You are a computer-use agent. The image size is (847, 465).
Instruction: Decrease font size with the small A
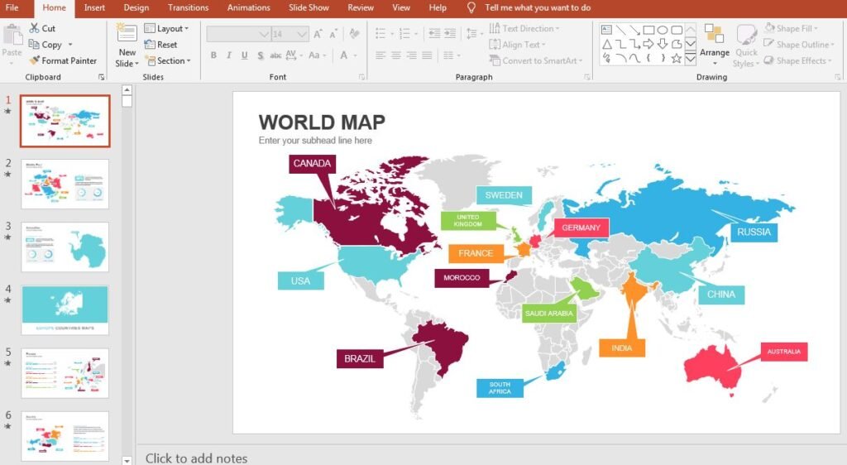(333, 34)
